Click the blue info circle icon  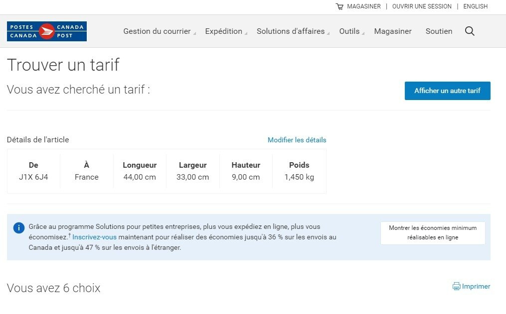[19, 228]
